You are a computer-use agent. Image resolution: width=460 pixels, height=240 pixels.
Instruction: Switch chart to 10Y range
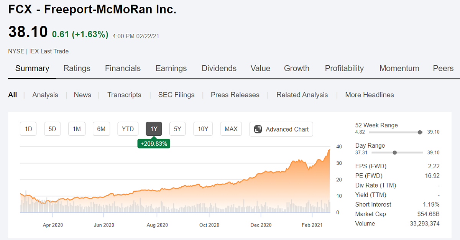tap(203, 129)
